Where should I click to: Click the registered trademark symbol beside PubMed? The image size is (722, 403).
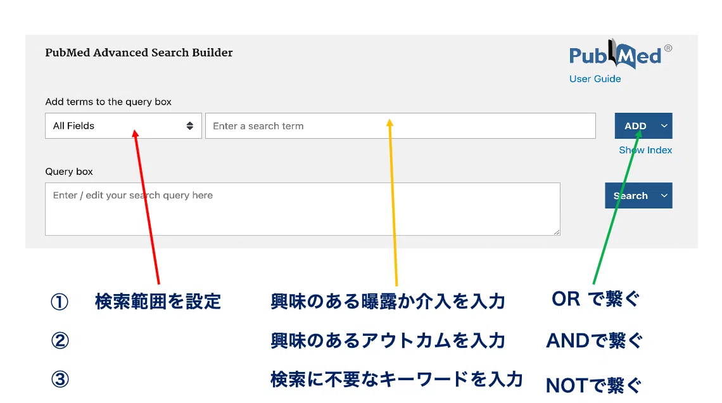[668, 48]
